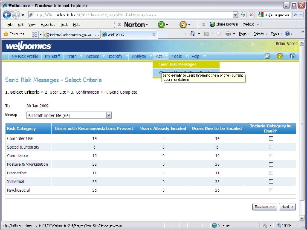This screenshot has width=307, height=230.
Task: Check Include Category for Posture & Workstation
Action: pyautogui.click(x=271, y=164)
